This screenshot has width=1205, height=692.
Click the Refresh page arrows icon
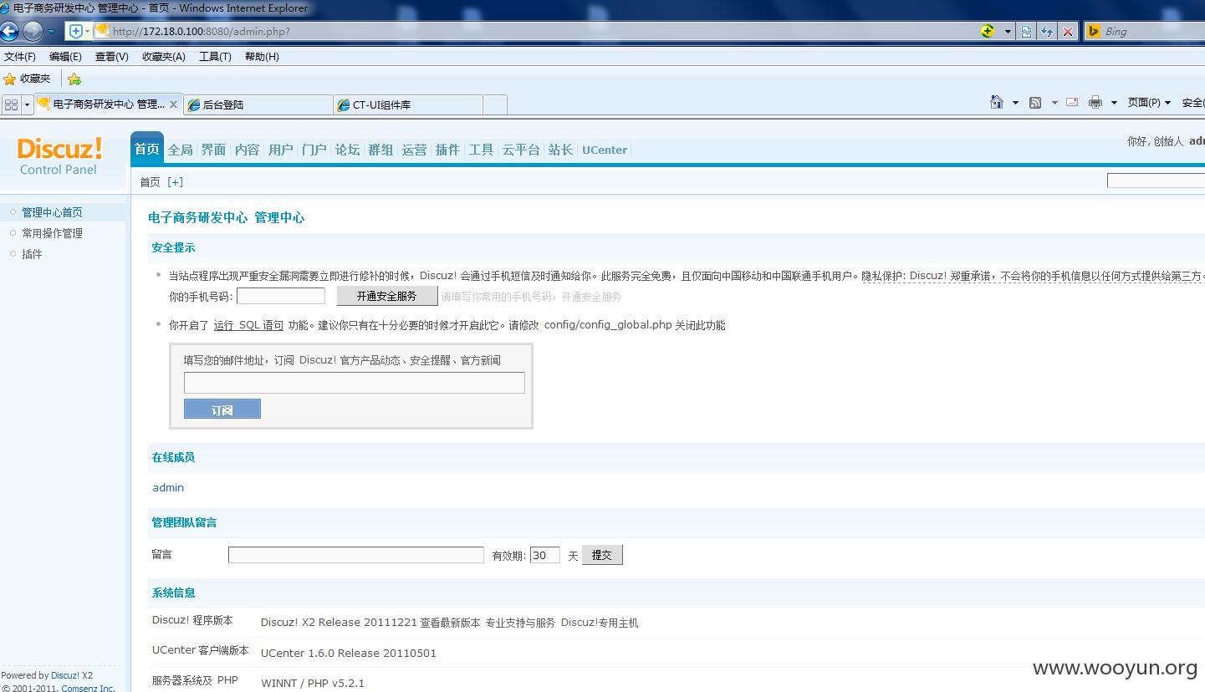click(x=1047, y=32)
